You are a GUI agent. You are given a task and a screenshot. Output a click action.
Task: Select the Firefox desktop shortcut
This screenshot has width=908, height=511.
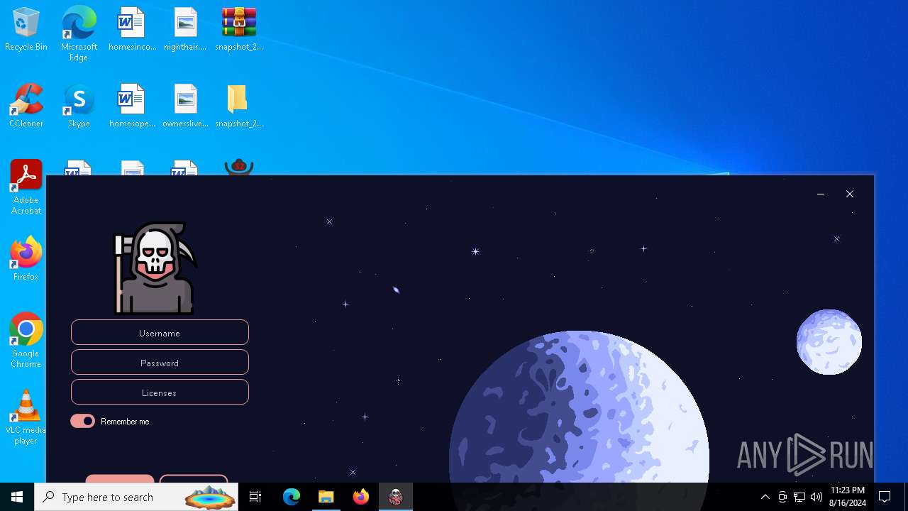coord(26,259)
